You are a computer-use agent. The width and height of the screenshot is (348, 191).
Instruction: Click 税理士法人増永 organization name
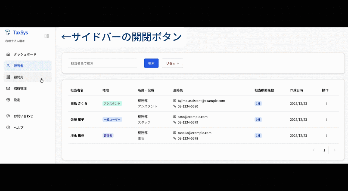tap(15, 41)
